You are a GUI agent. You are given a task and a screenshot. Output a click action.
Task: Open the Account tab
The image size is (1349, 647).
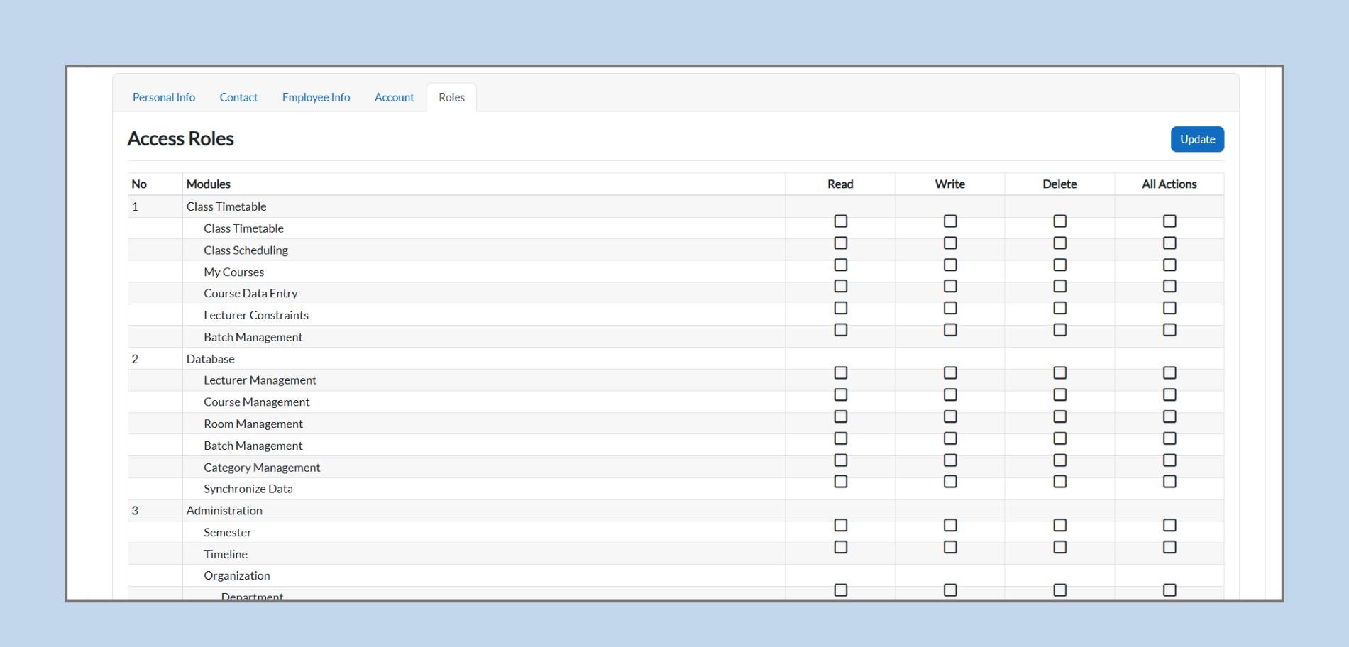(x=394, y=97)
